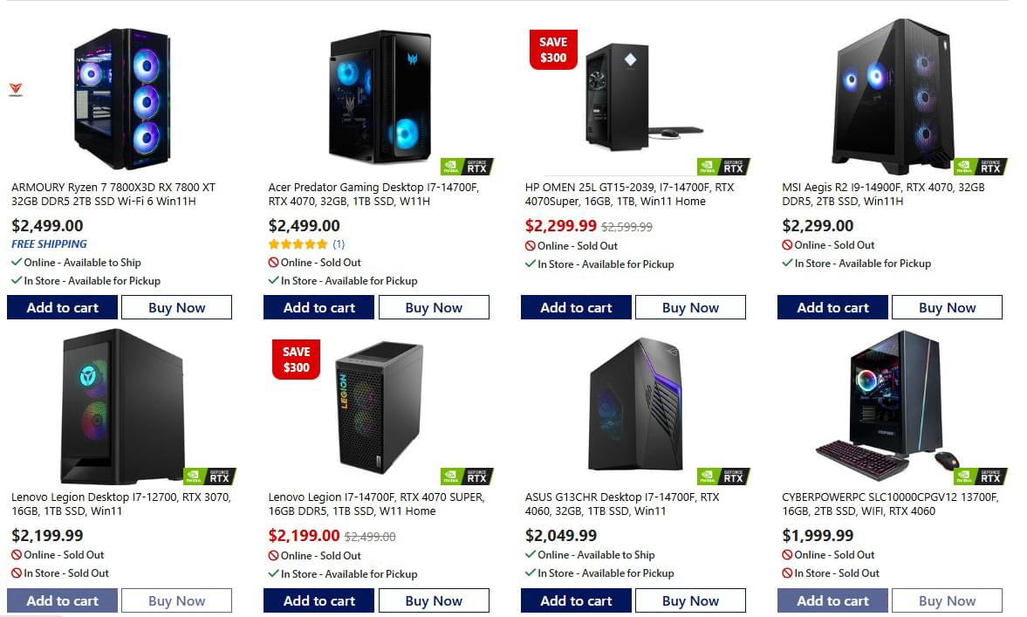Open the HP OMEN 25L GT15-2039 title link

coord(629,194)
